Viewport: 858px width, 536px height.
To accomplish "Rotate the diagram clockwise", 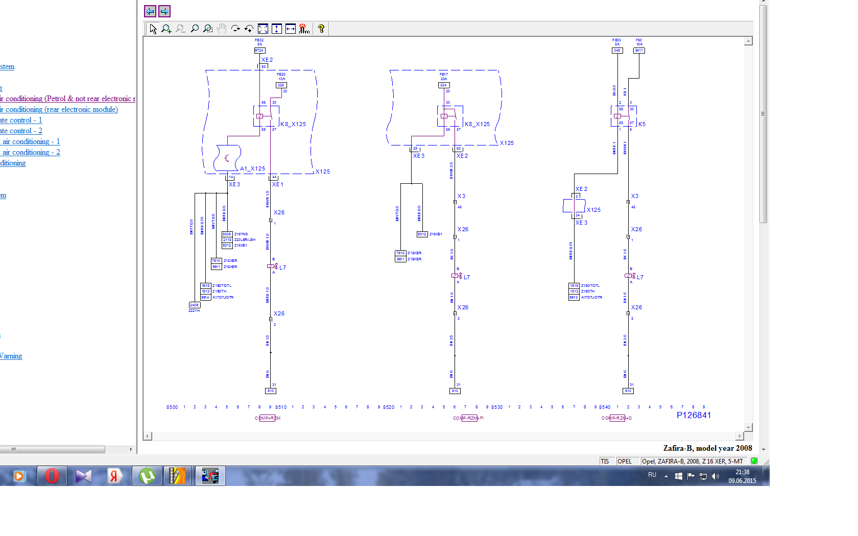I will 235,29.
